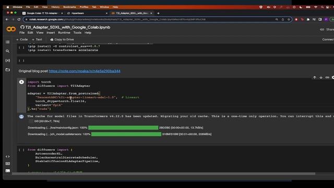334x188 pixels.
Task: Click the red extension icon in toolbar
Action: click(x=296, y=19)
